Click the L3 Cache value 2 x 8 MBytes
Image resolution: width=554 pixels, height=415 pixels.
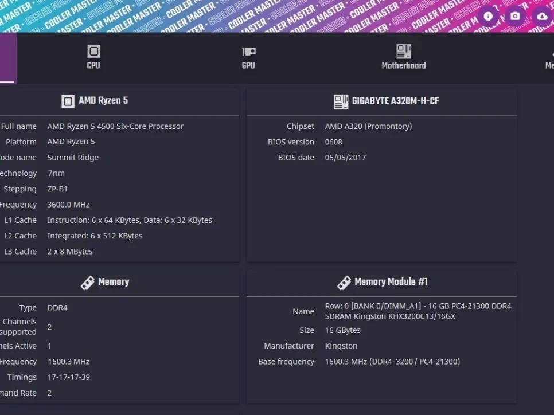[70, 252]
